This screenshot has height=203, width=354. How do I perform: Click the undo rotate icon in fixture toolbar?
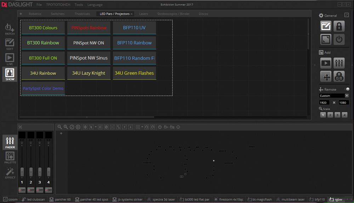pos(147,127)
